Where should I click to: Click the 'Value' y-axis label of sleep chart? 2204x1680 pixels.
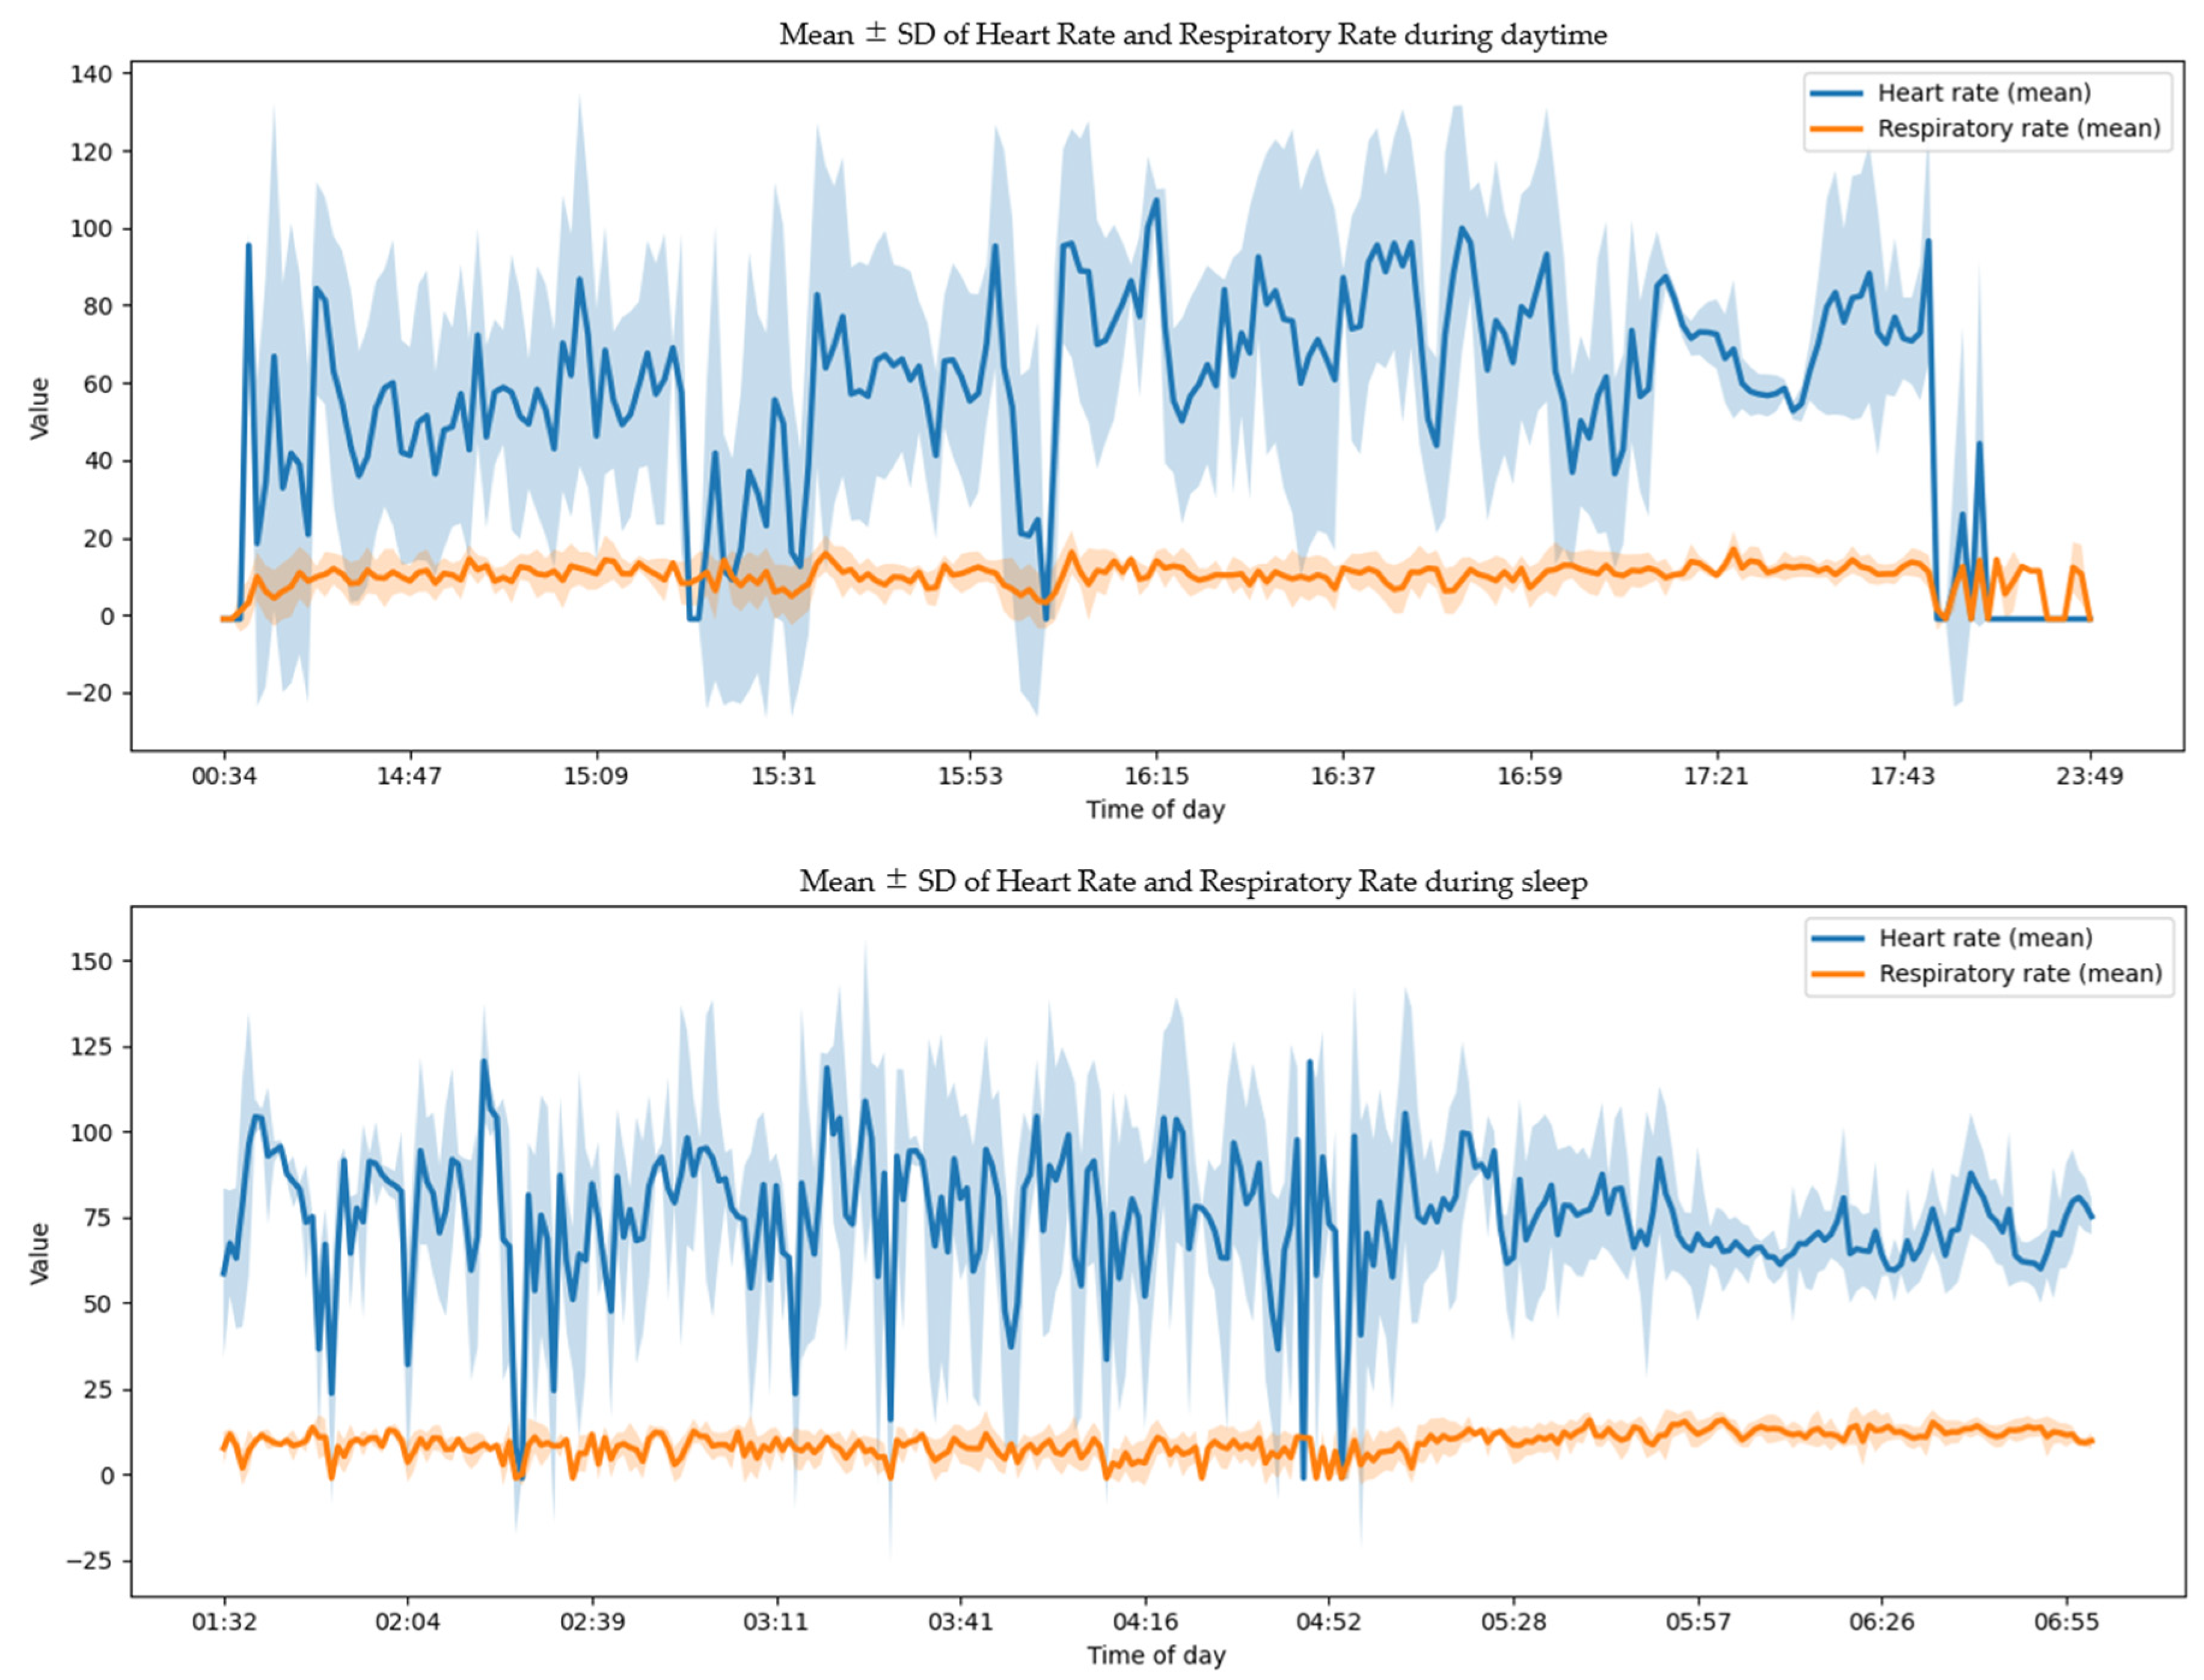click(39, 1253)
